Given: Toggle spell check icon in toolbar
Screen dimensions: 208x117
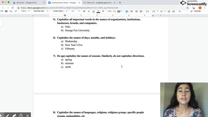Looking at the screenshot, I should (11, 11).
